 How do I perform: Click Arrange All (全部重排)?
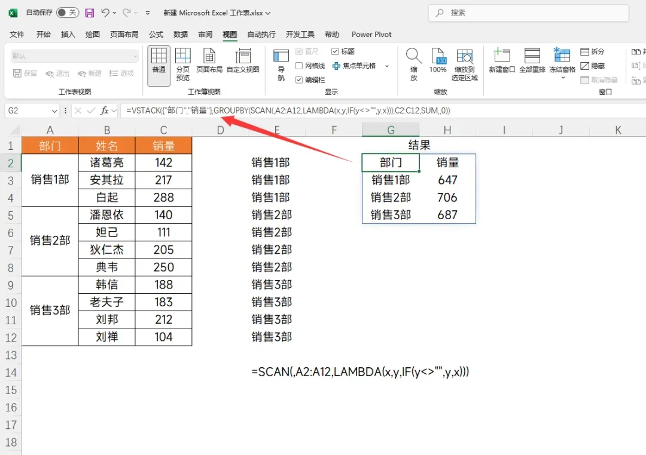[x=532, y=61]
